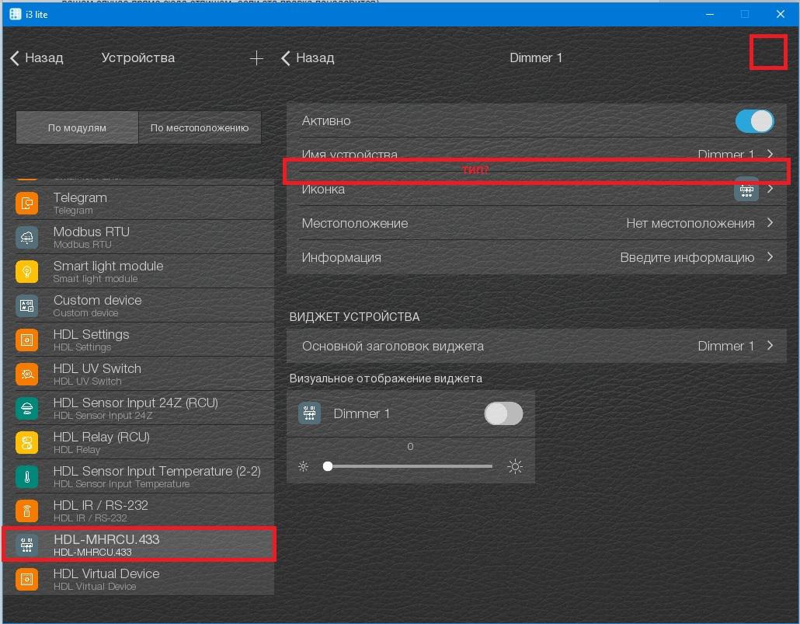Go back with Назад beside Устройства

click(37, 58)
